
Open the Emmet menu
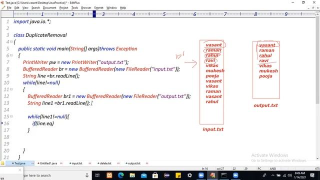(x=99, y=8)
